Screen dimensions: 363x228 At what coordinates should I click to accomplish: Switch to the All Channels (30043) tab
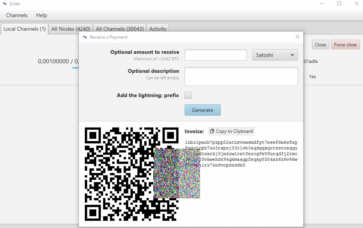click(120, 29)
